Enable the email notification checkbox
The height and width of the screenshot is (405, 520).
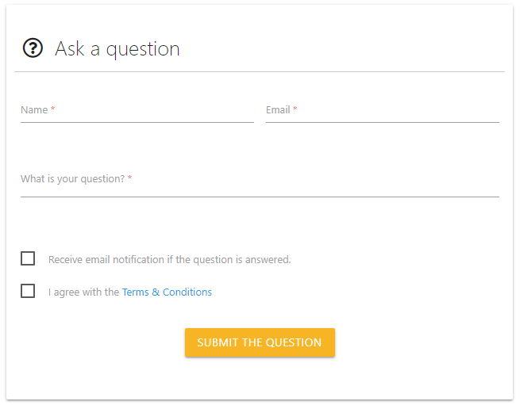click(x=28, y=258)
